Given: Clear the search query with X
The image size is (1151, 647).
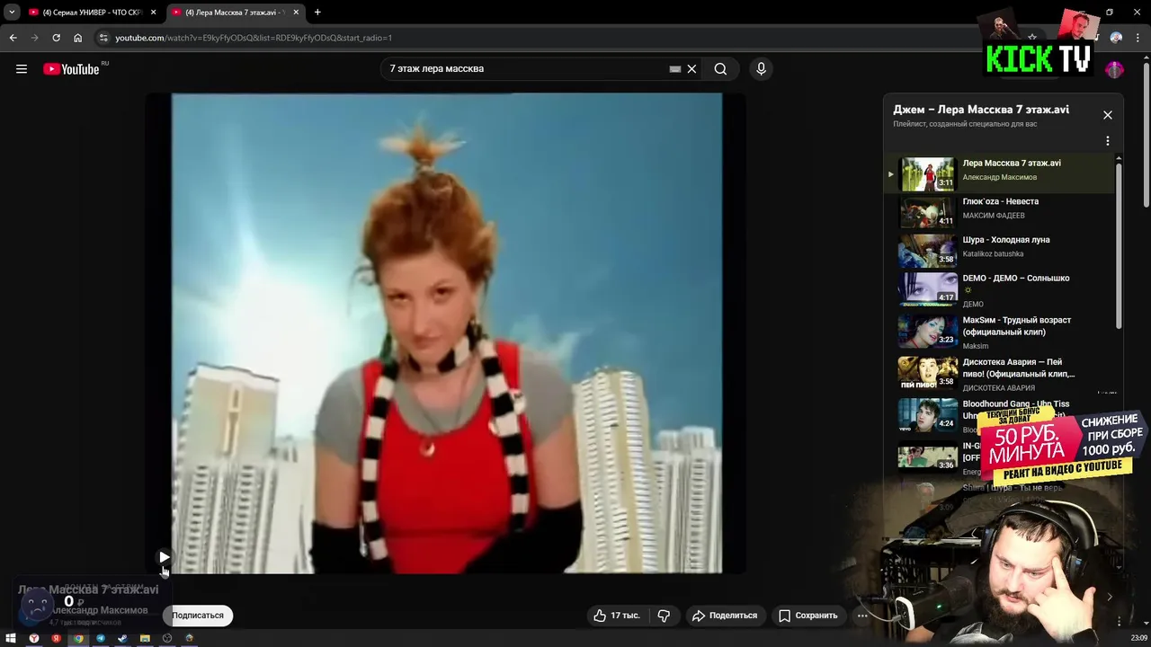Looking at the screenshot, I should (x=691, y=69).
